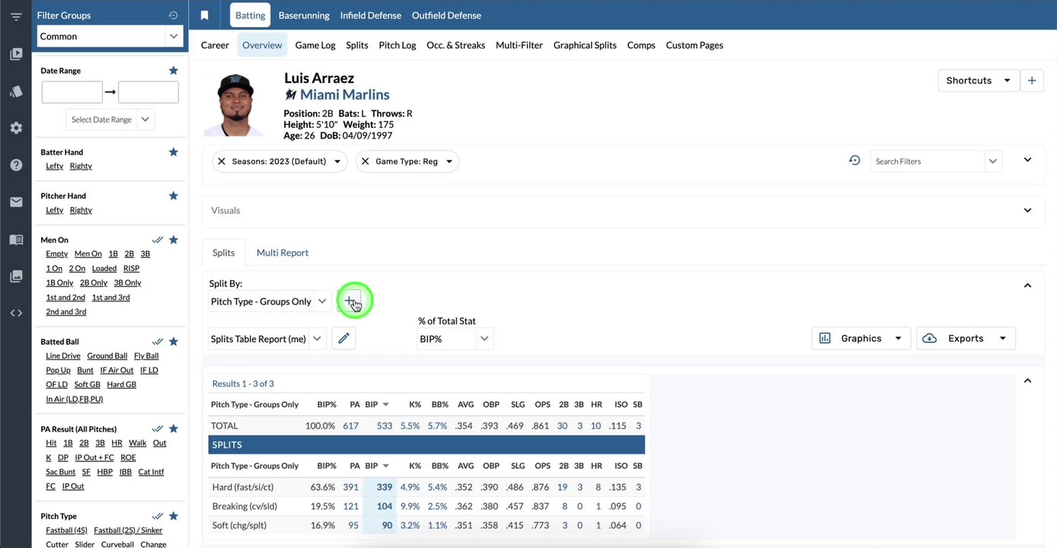Remove the Game Type: Reg filter with its X
1057x548 pixels.
pyautogui.click(x=366, y=161)
